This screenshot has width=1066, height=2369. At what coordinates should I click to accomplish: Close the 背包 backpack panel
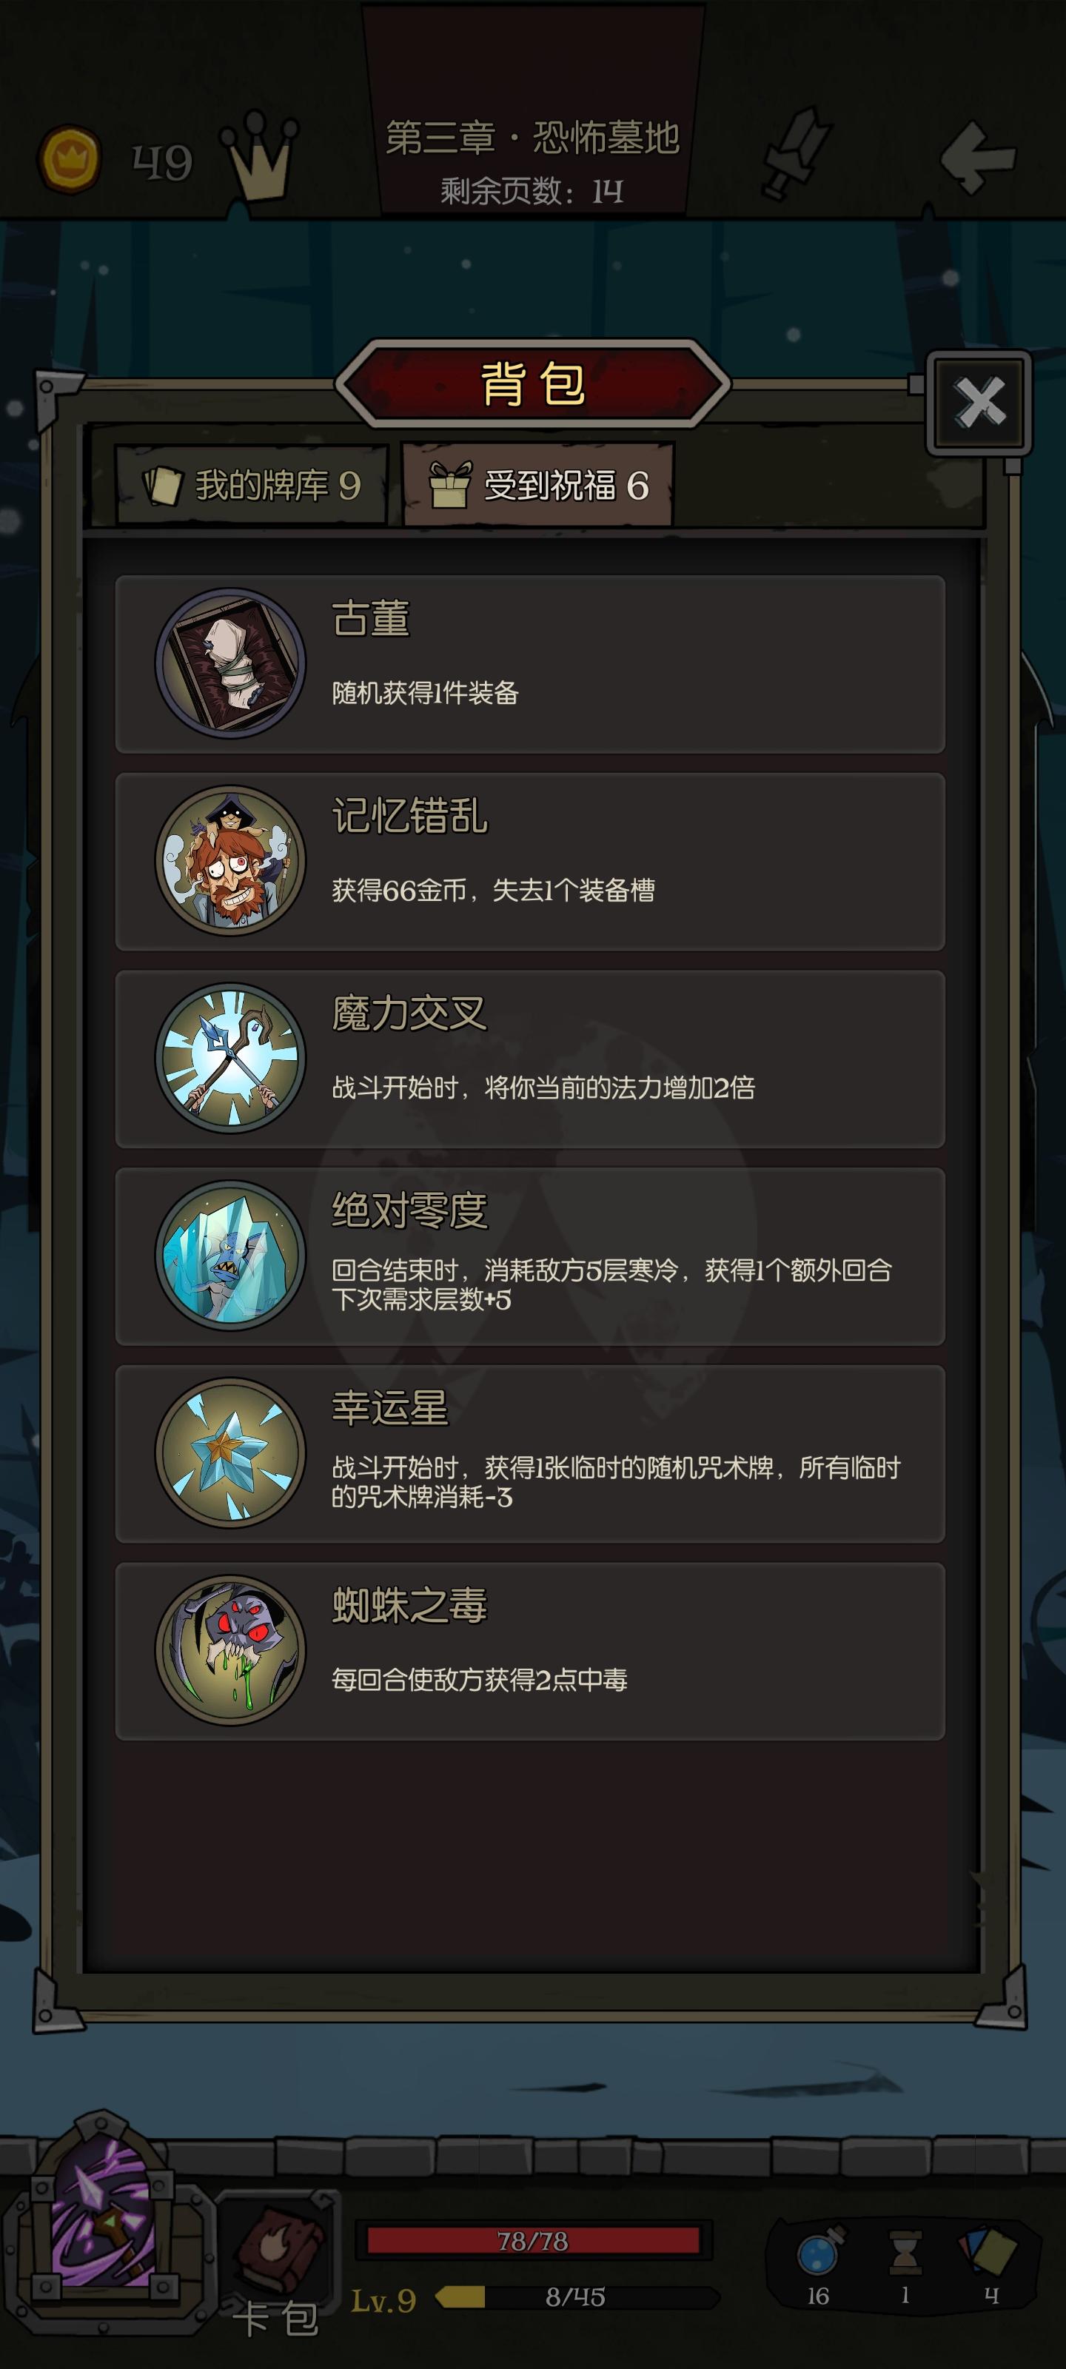point(979,403)
